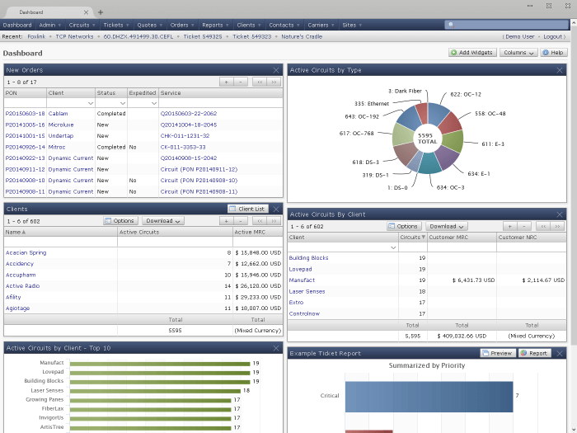Image resolution: width=577 pixels, height=433 pixels.
Task: Close the New Orders widget
Action: pos(276,70)
